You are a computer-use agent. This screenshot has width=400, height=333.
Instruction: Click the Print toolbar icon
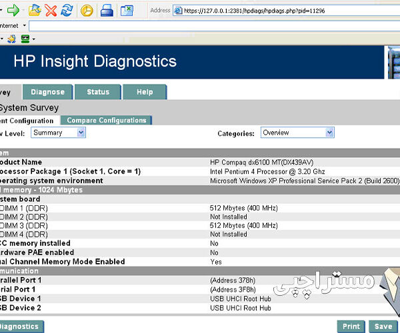pos(107,11)
